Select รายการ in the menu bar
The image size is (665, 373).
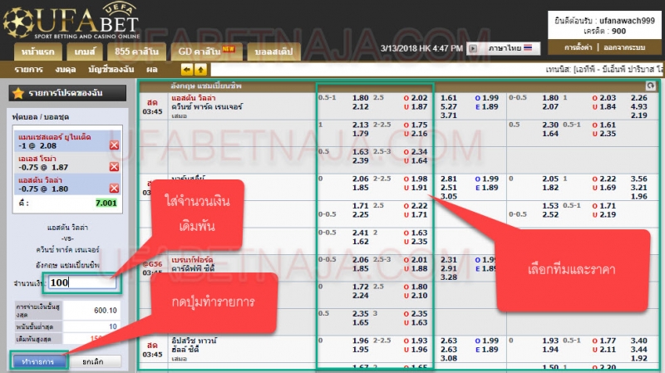(28, 70)
